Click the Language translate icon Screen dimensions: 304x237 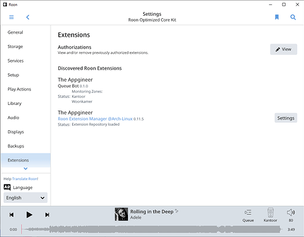click(7, 187)
